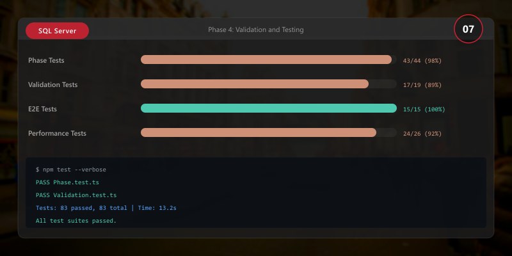Click the 17/19 (89%) value

(422, 85)
